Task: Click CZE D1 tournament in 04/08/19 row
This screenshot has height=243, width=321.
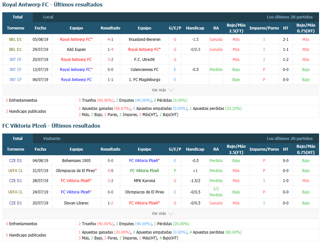Action: (15, 161)
